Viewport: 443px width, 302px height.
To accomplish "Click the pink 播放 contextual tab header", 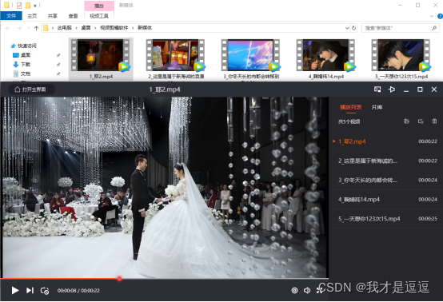I will [x=99, y=6].
